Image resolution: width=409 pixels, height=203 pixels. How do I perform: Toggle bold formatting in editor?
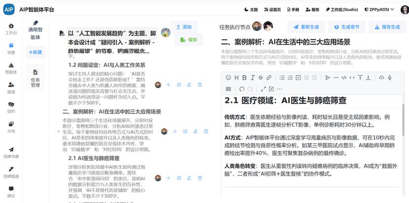(244, 77)
